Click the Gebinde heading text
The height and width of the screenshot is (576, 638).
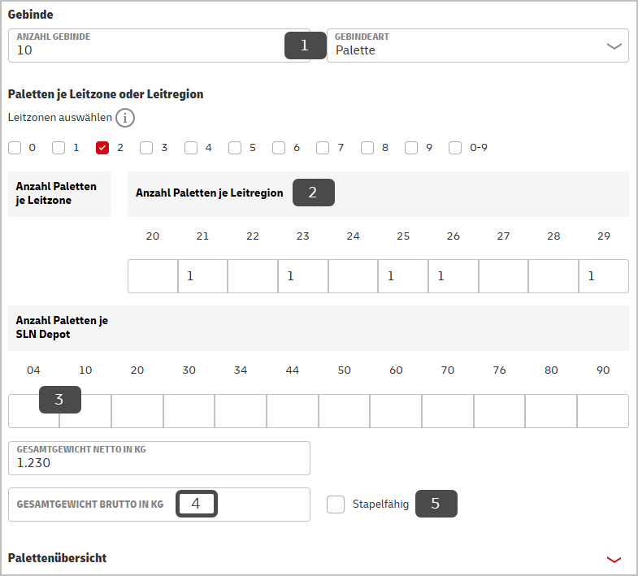(x=31, y=15)
